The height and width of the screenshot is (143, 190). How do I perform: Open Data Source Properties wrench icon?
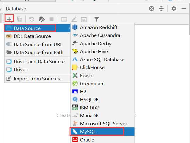click(42, 19)
